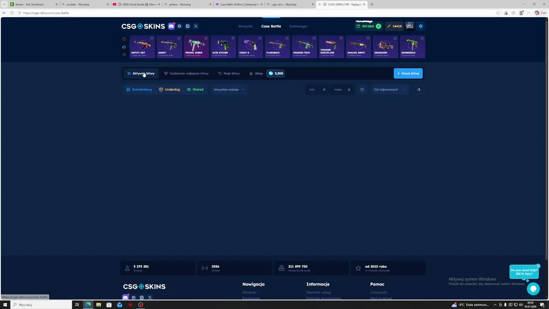Open the Crazy 8 drop card
Viewport: 549px width, 309px height.
click(250, 47)
